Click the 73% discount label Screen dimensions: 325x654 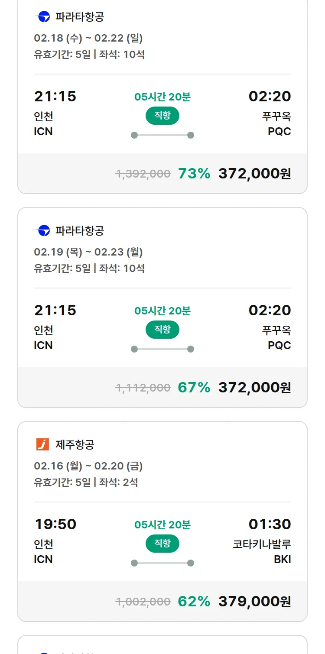pyautogui.click(x=194, y=174)
